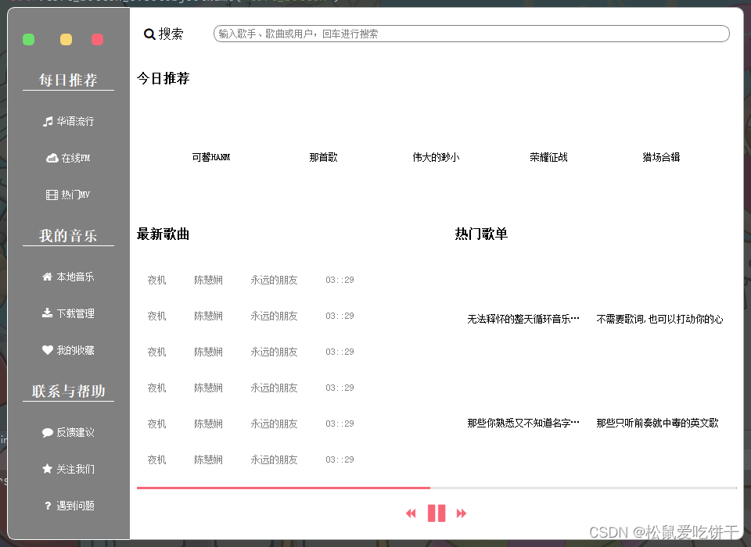Open 下载管理 in the sidebar
The image size is (751, 547).
tap(68, 313)
